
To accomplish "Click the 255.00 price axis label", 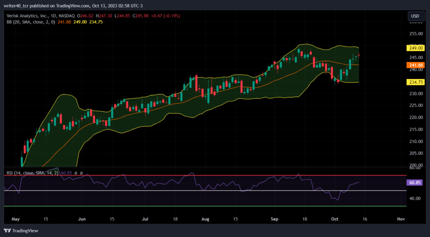I will 416,34.
